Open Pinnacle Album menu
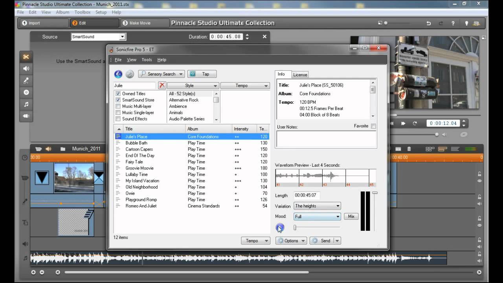Screen dimensions: 503x283 pyautogui.click(x=62, y=12)
